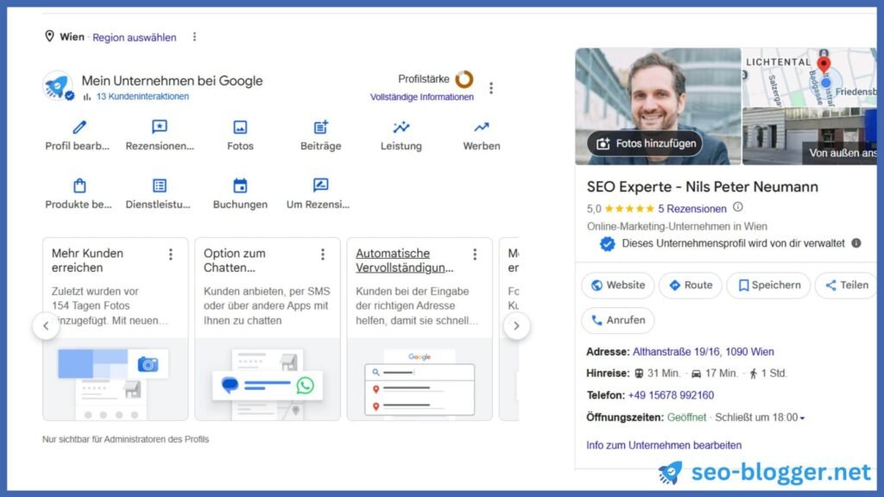Click the rocket business profile logo

click(x=58, y=86)
